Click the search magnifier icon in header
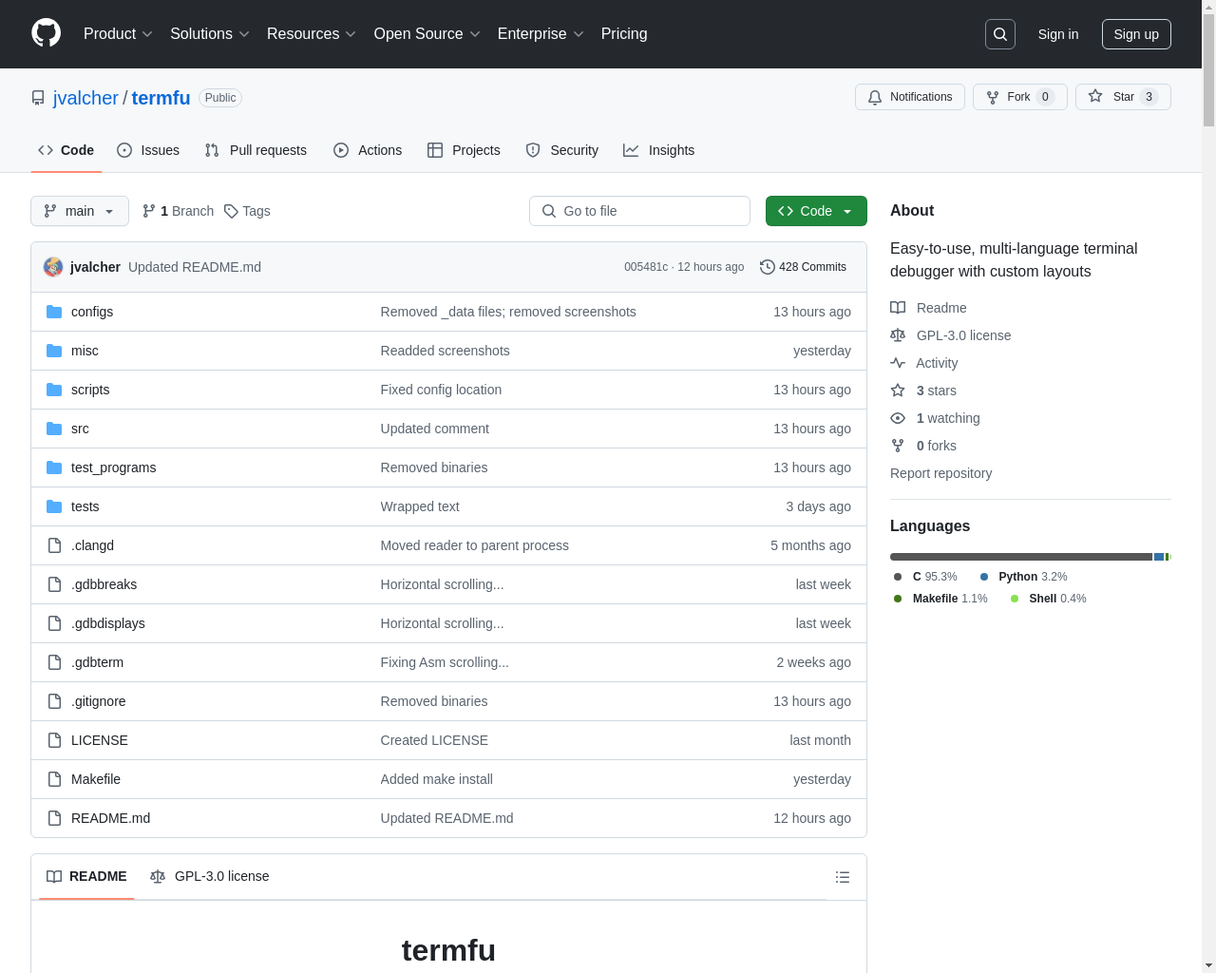Screen dimensions: 1216x973 click(x=1000, y=34)
